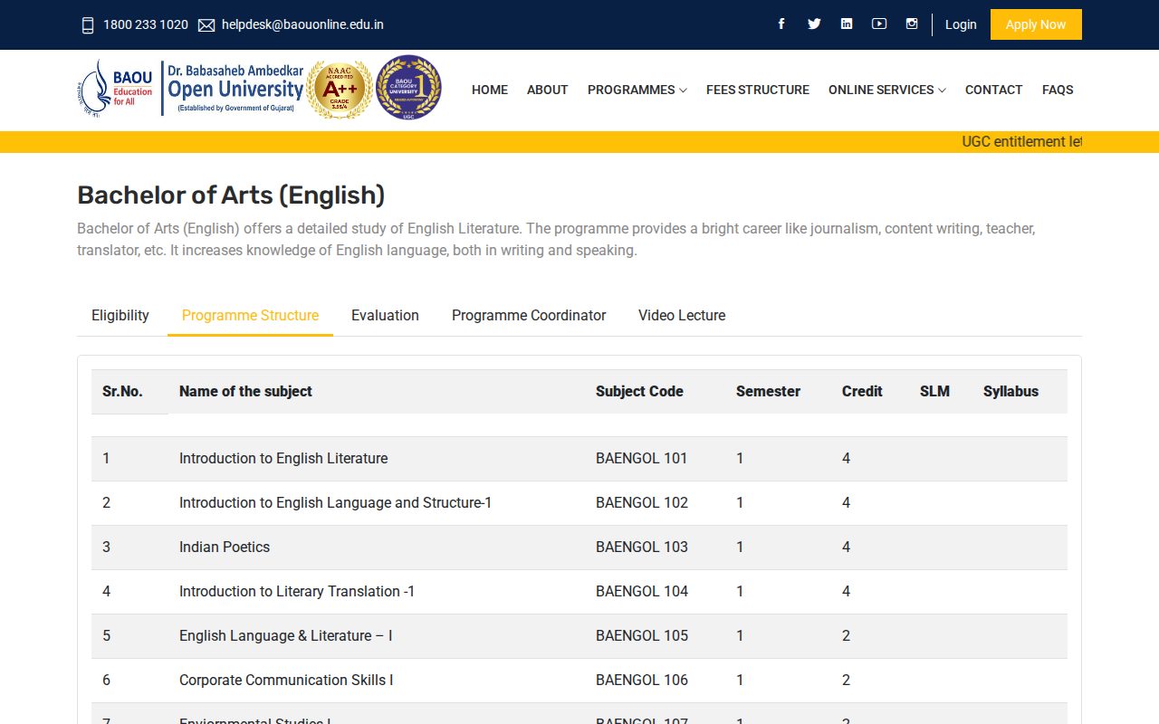Viewport: 1159px width, 724px height.
Task: Open the LinkedIn social icon
Action: [x=847, y=24]
